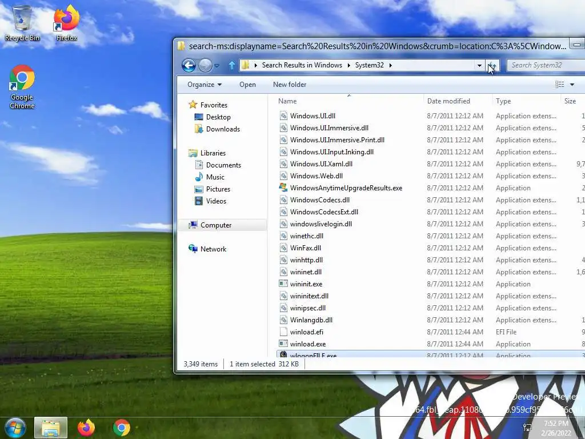Click the winload.efi file icon
585x439 pixels.
click(x=283, y=332)
